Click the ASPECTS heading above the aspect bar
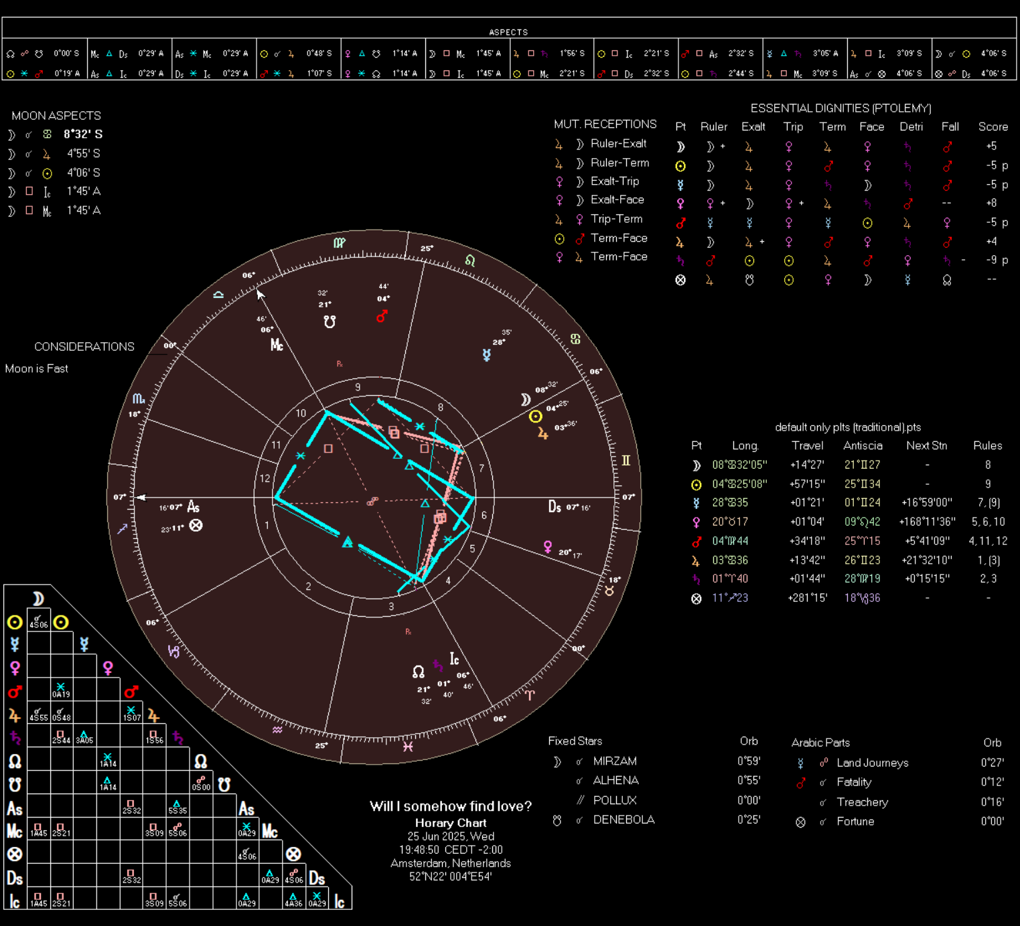Image resolution: width=1020 pixels, height=926 pixels. pos(508,32)
